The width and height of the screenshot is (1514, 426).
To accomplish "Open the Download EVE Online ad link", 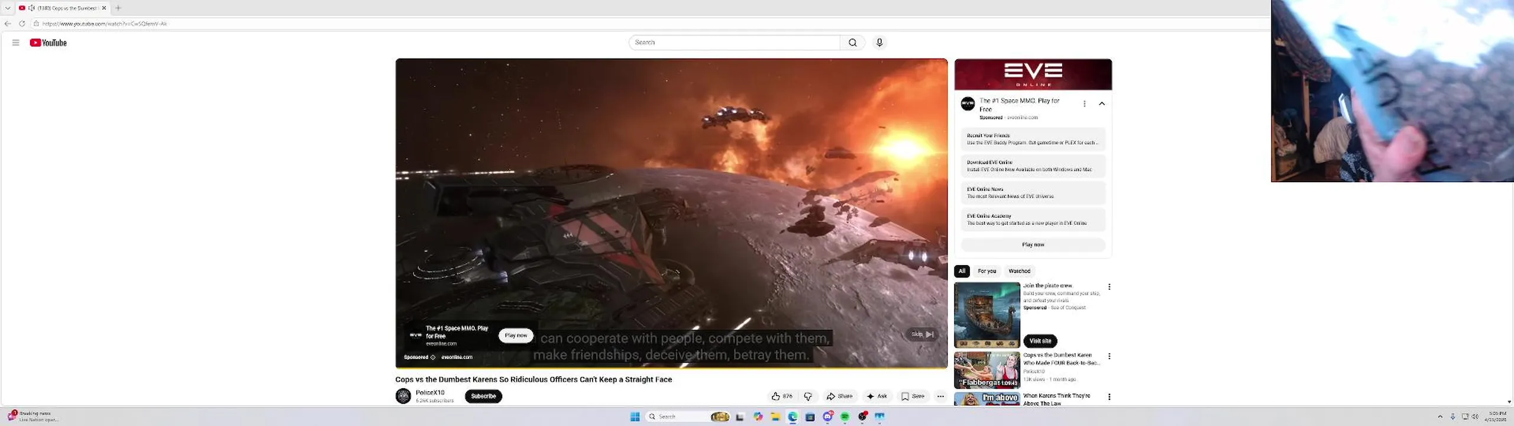I will coord(1033,166).
